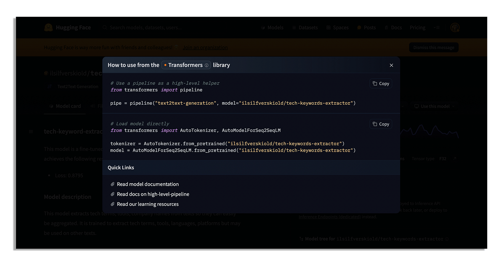Image resolution: width=502 pixels, height=266 pixels.
Task: Open the Docs nav item
Action: (393, 28)
